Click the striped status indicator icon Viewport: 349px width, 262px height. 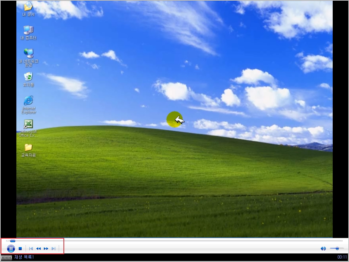(x=6, y=258)
